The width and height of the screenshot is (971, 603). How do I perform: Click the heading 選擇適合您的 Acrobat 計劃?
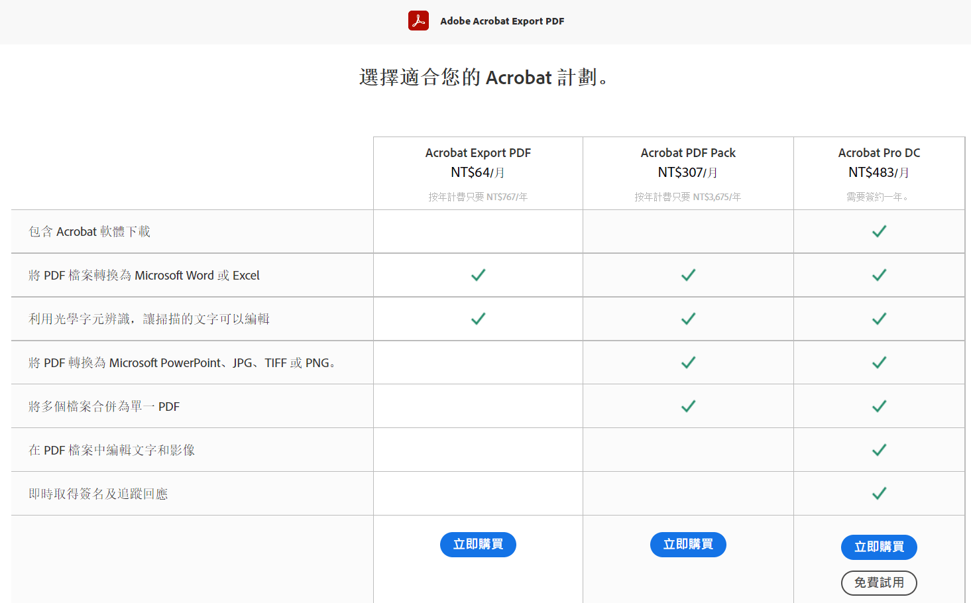pos(484,78)
